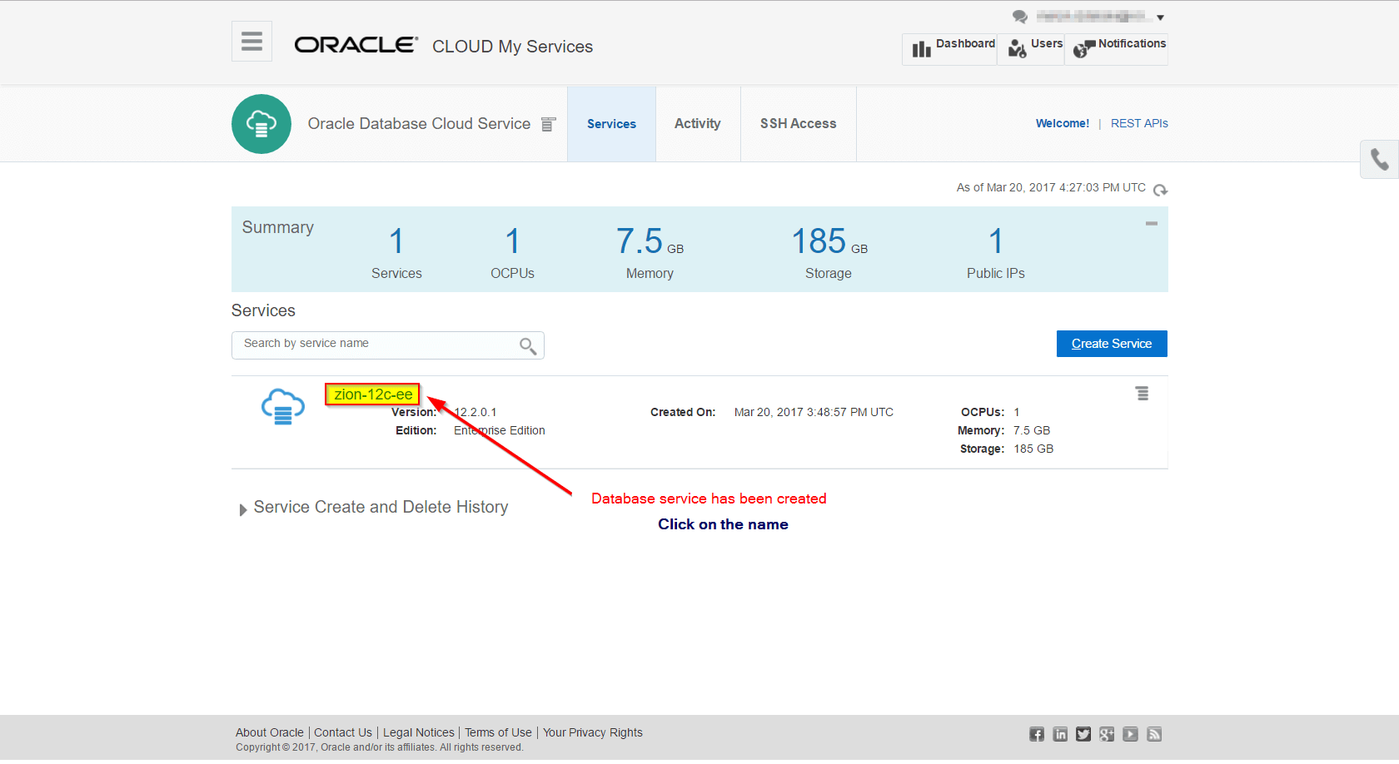Image resolution: width=1399 pixels, height=764 pixels.
Task: Open the Facebook footer icon
Action: [x=1036, y=734]
